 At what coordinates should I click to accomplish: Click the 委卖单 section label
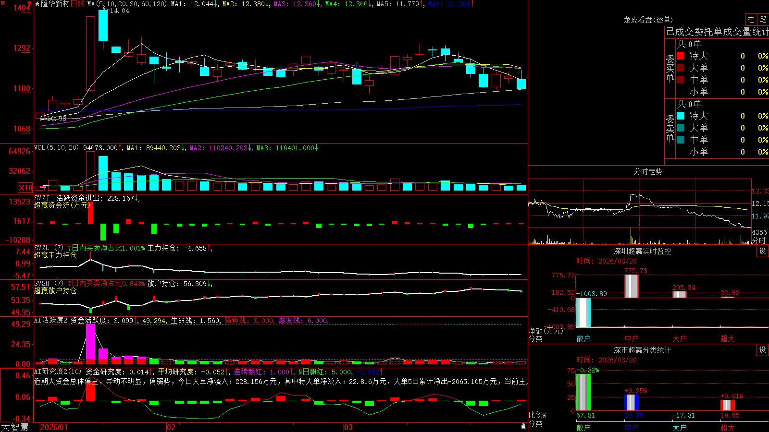tap(670, 128)
